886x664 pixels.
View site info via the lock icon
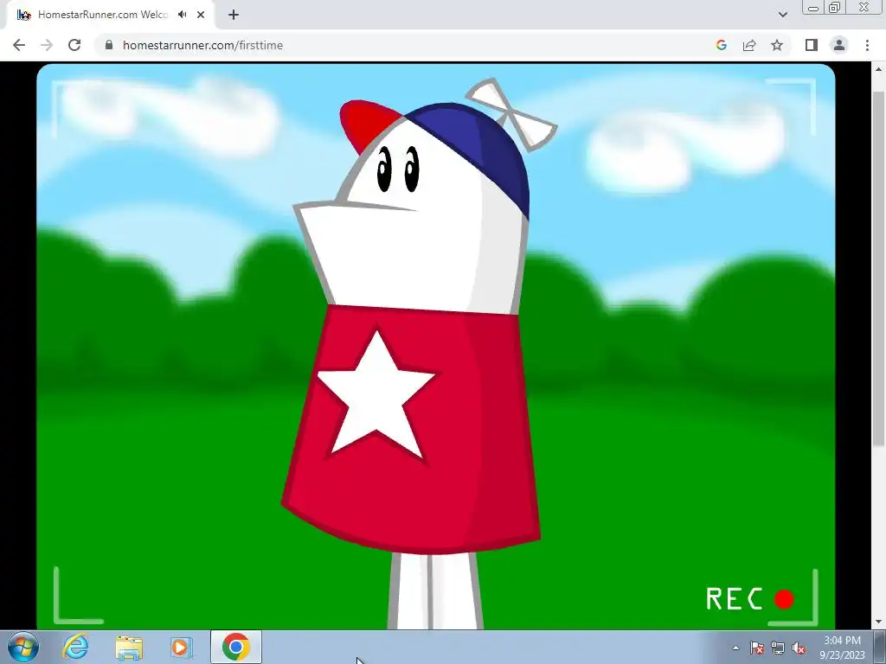coord(109,45)
